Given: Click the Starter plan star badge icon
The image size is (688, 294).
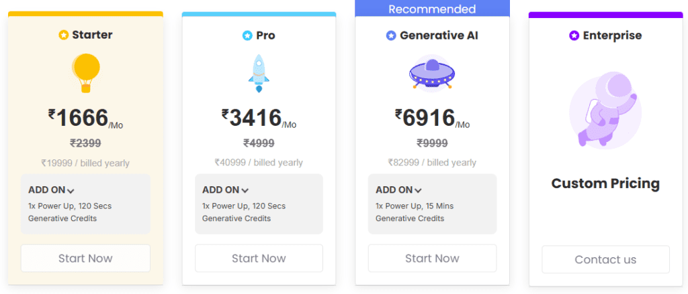Looking at the screenshot, I should pyautogui.click(x=64, y=35).
